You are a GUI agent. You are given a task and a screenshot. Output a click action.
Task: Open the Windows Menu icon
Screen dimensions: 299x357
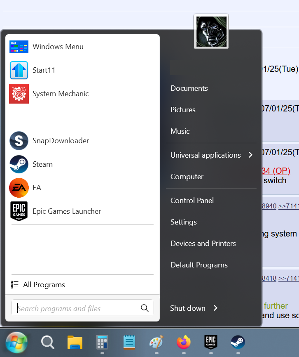[19, 47]
